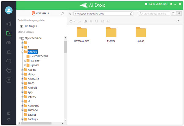
Task: Expand the Android tree folder
Action: (x=22, y=88)
